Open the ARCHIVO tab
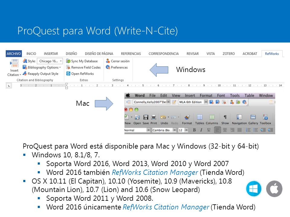The height and width of the screenshot is (217, 290). point(14,54)
